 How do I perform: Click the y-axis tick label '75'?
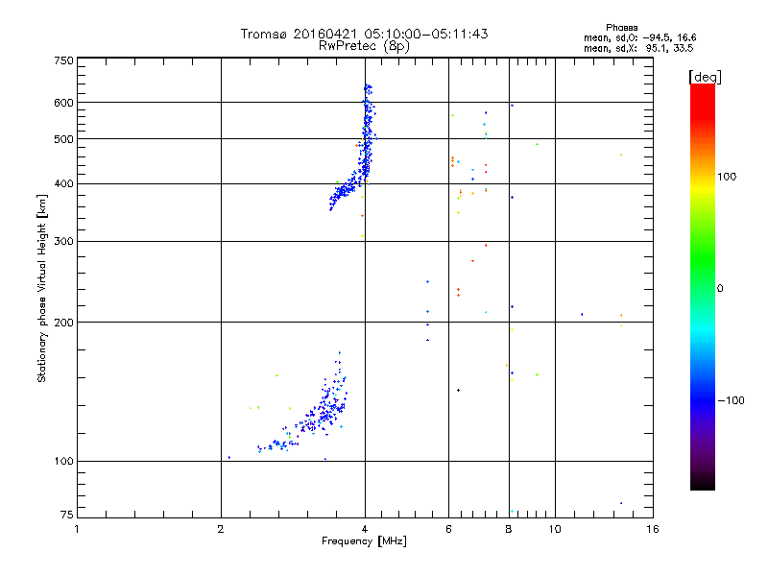[67, 515]
